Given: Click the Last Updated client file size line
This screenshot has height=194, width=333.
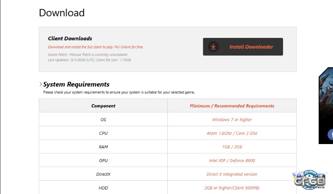Looking at the screenshot, I should (x=89, y=60).
